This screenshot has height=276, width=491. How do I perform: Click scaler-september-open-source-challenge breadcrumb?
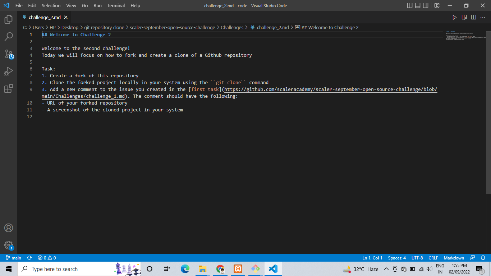click(x=173, y=27)
